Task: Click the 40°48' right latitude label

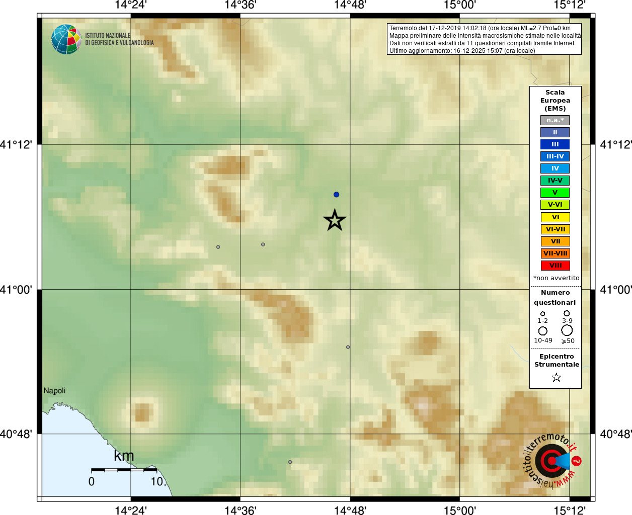Action: [616, 434]
